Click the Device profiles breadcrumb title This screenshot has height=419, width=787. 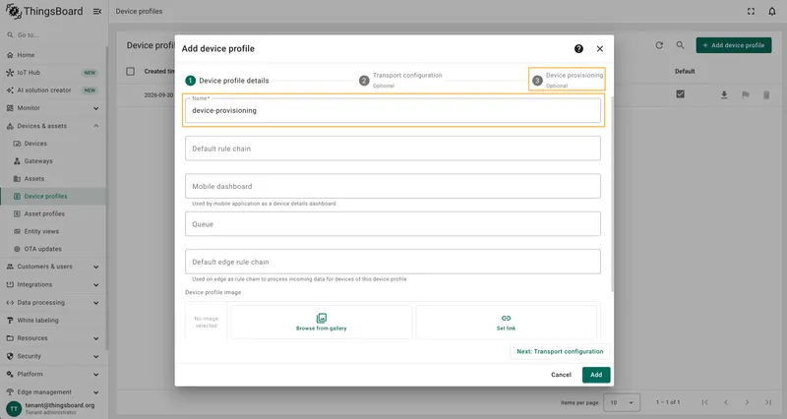139,11
